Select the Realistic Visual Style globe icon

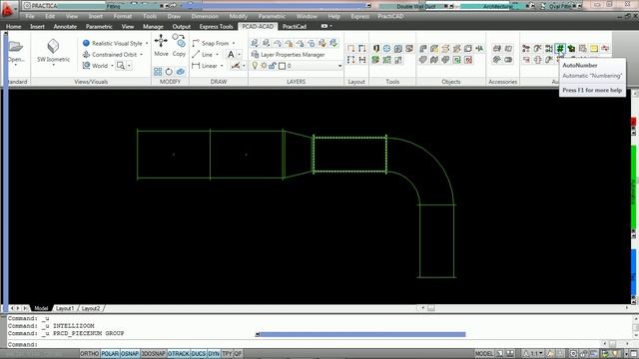(x=86, y=43)
